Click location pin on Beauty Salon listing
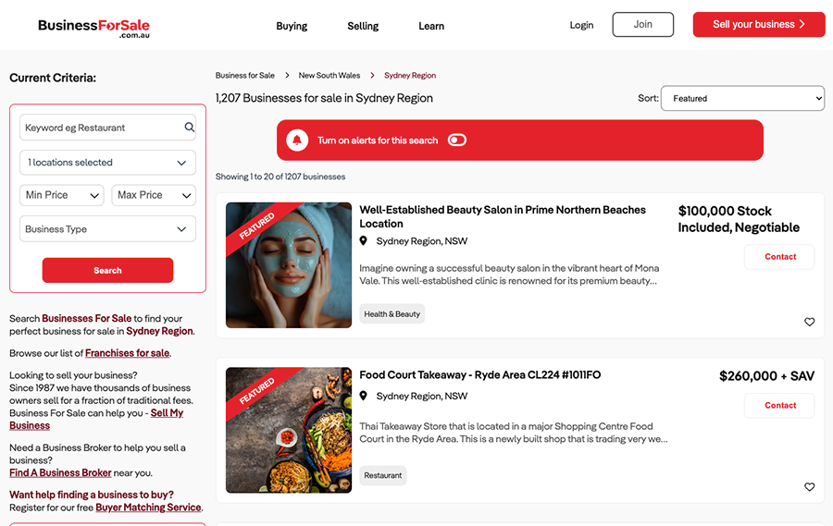This screenshot has width=833, height=526. tap(364, 241)
